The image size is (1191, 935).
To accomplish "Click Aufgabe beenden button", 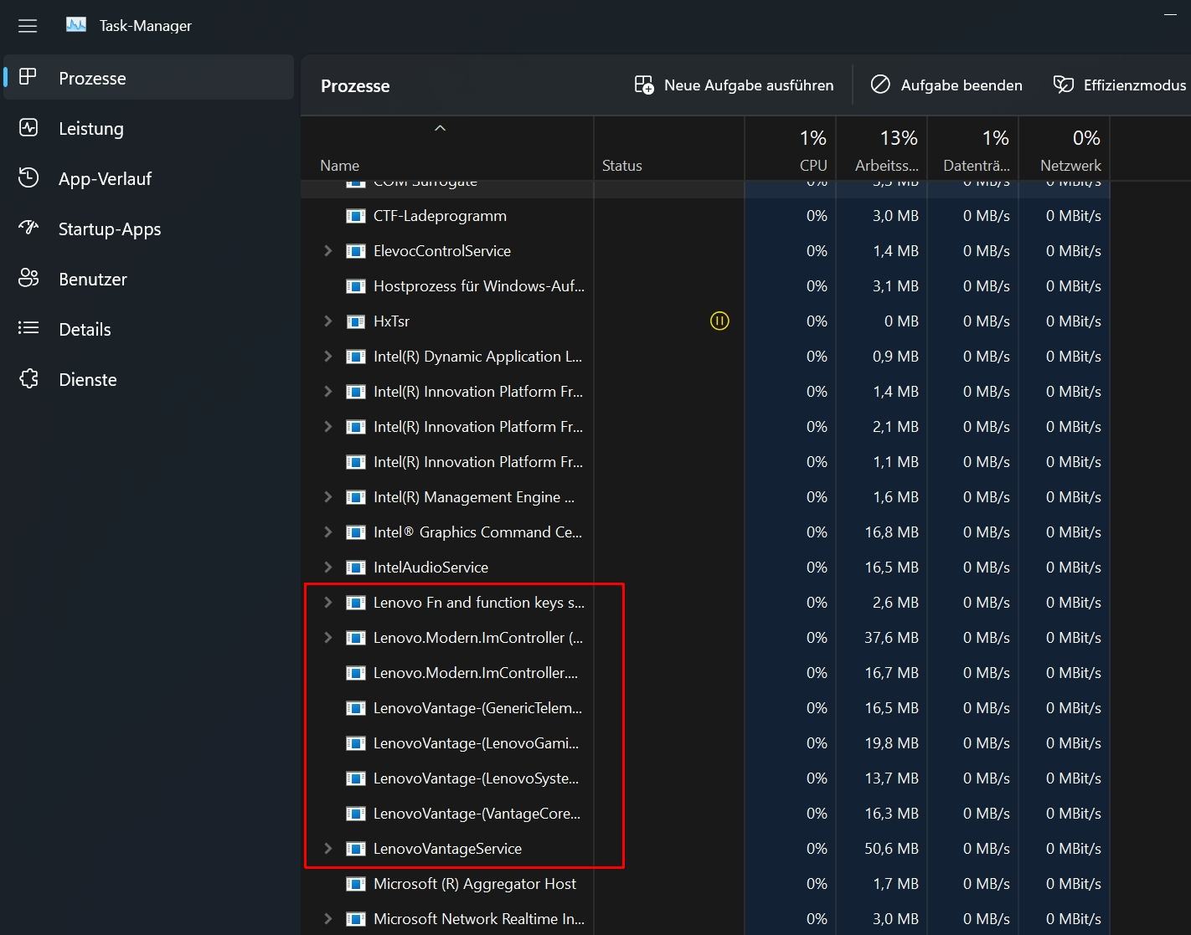I will (x=946, y=85).
